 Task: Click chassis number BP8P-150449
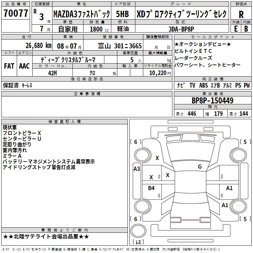tap(213, 101)
